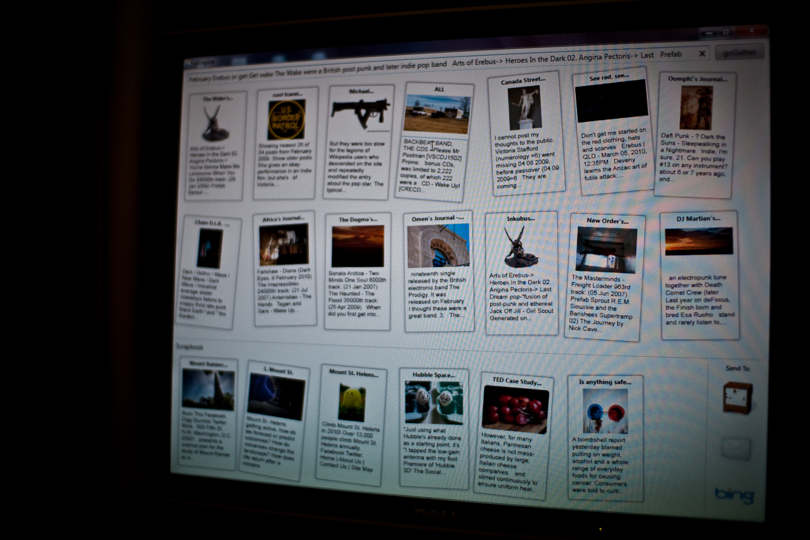Open the landscape photo in the ALL card
This screenshot has height=540, width=810.
[x=438, y=113]
